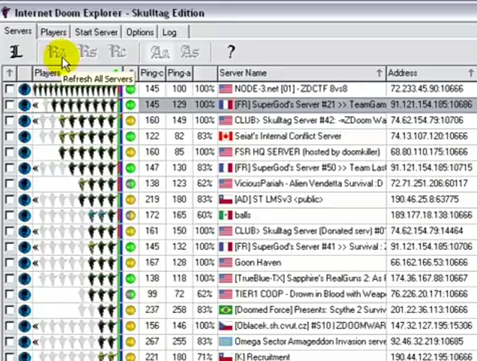The width and height of the screenshot is (477, 361).
Task: Select FSR HQ SERVER hosted by doomkiller
Action: [307, 152]
